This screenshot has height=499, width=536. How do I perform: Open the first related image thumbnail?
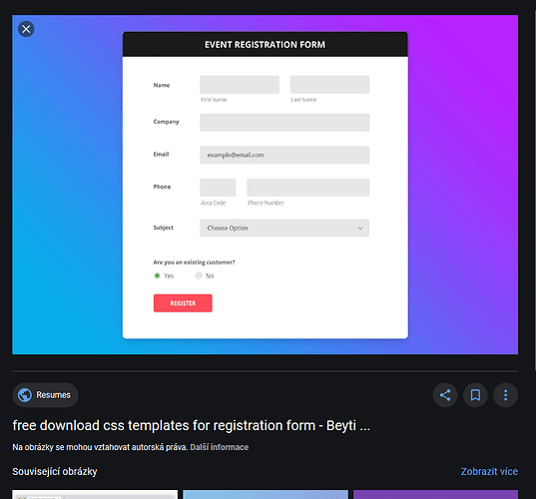click(x=95, y=494)
